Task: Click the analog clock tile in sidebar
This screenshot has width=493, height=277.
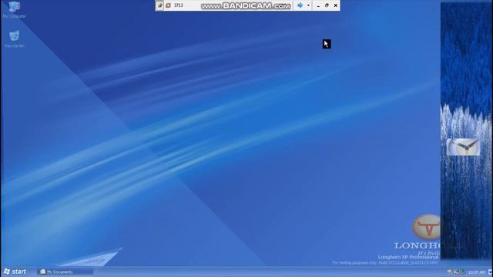Action: [x=463, y=147]
